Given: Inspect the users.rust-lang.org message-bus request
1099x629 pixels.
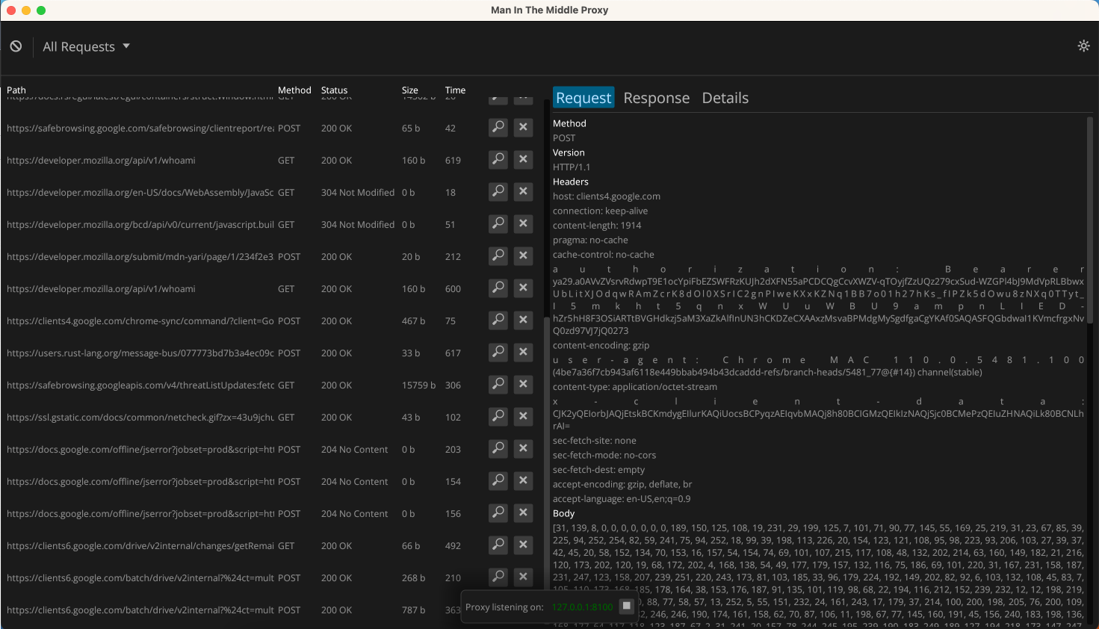Looking at the screenshot, I should pyautogui.click(x=498, y=353).
